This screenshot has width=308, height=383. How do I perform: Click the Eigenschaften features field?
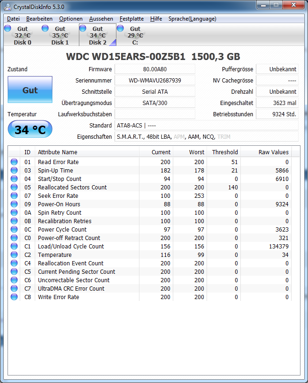click(x=207, y=136)
